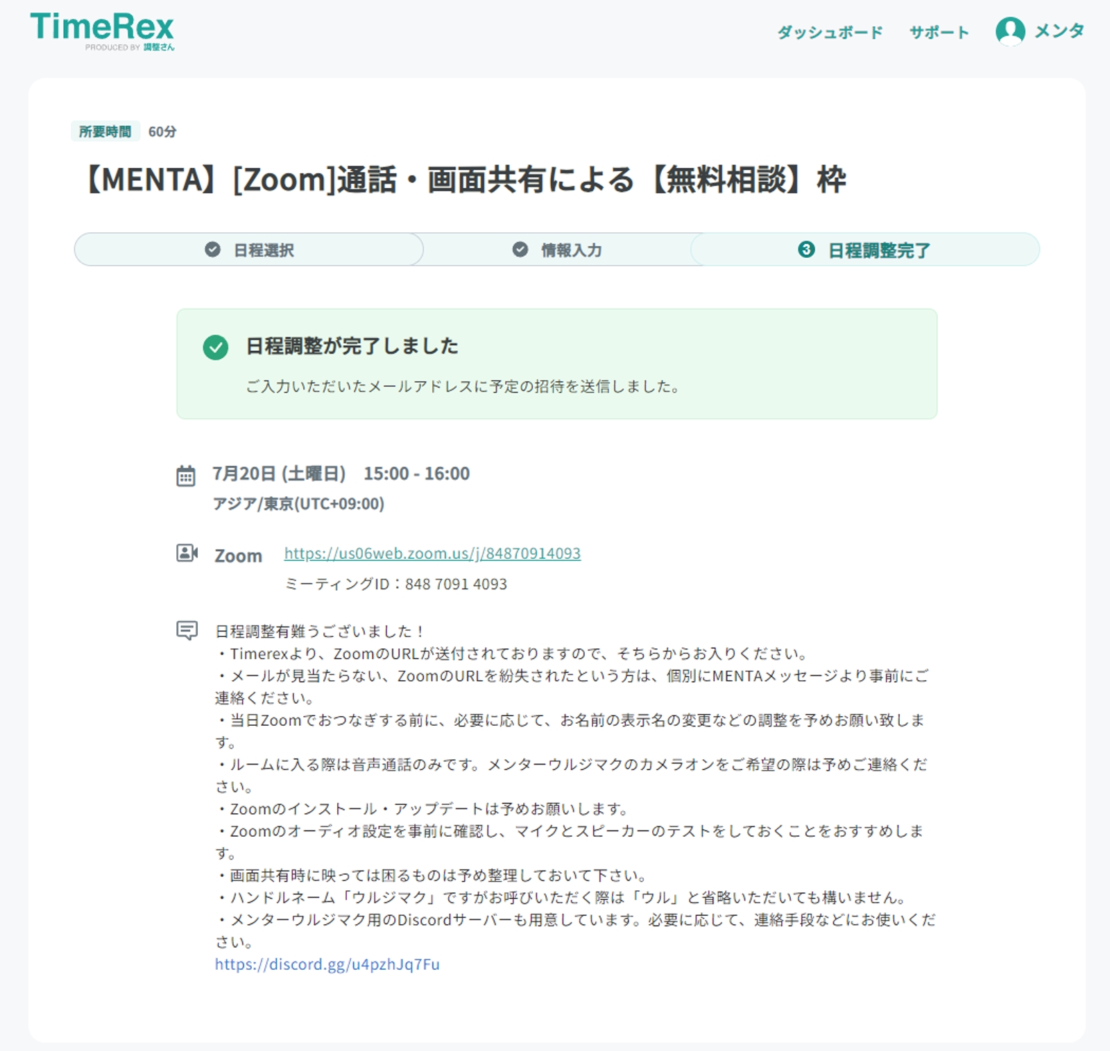
Task: Click the calendar icon by the date
Action: 186,476
